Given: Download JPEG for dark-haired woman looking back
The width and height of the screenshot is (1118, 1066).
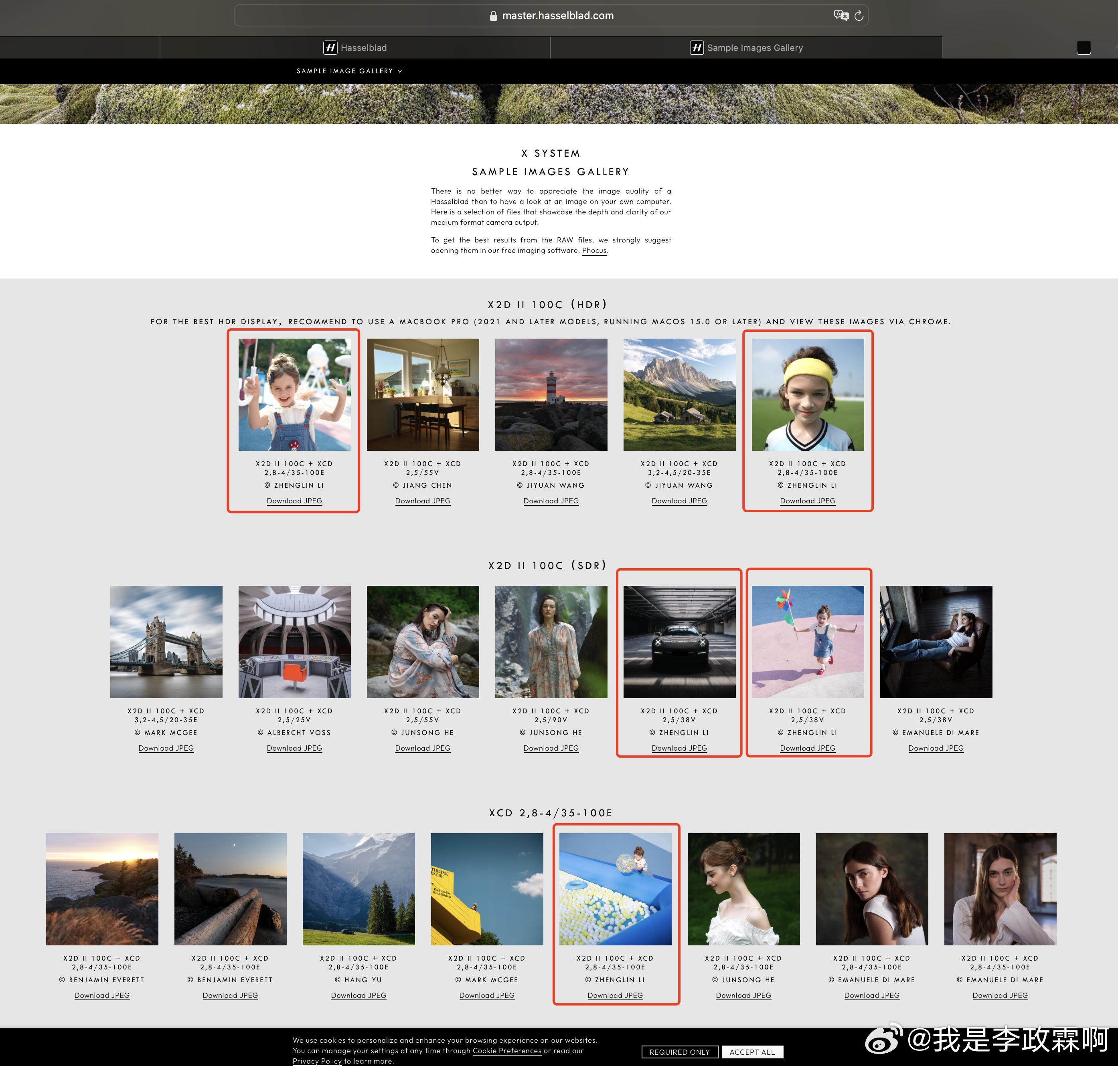Looking at the screenshot, I should click(x=872, y=995).
